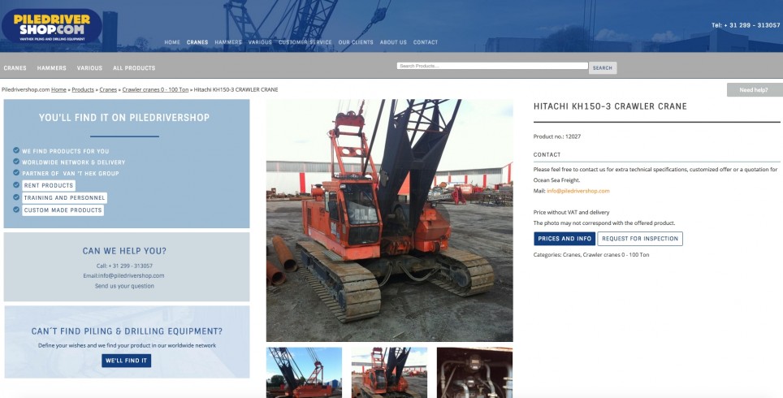Go to VARIOUS in the header menu
The width and height of the screenshot is (783, 398).
pyautogui.click(x=260, y=42)
